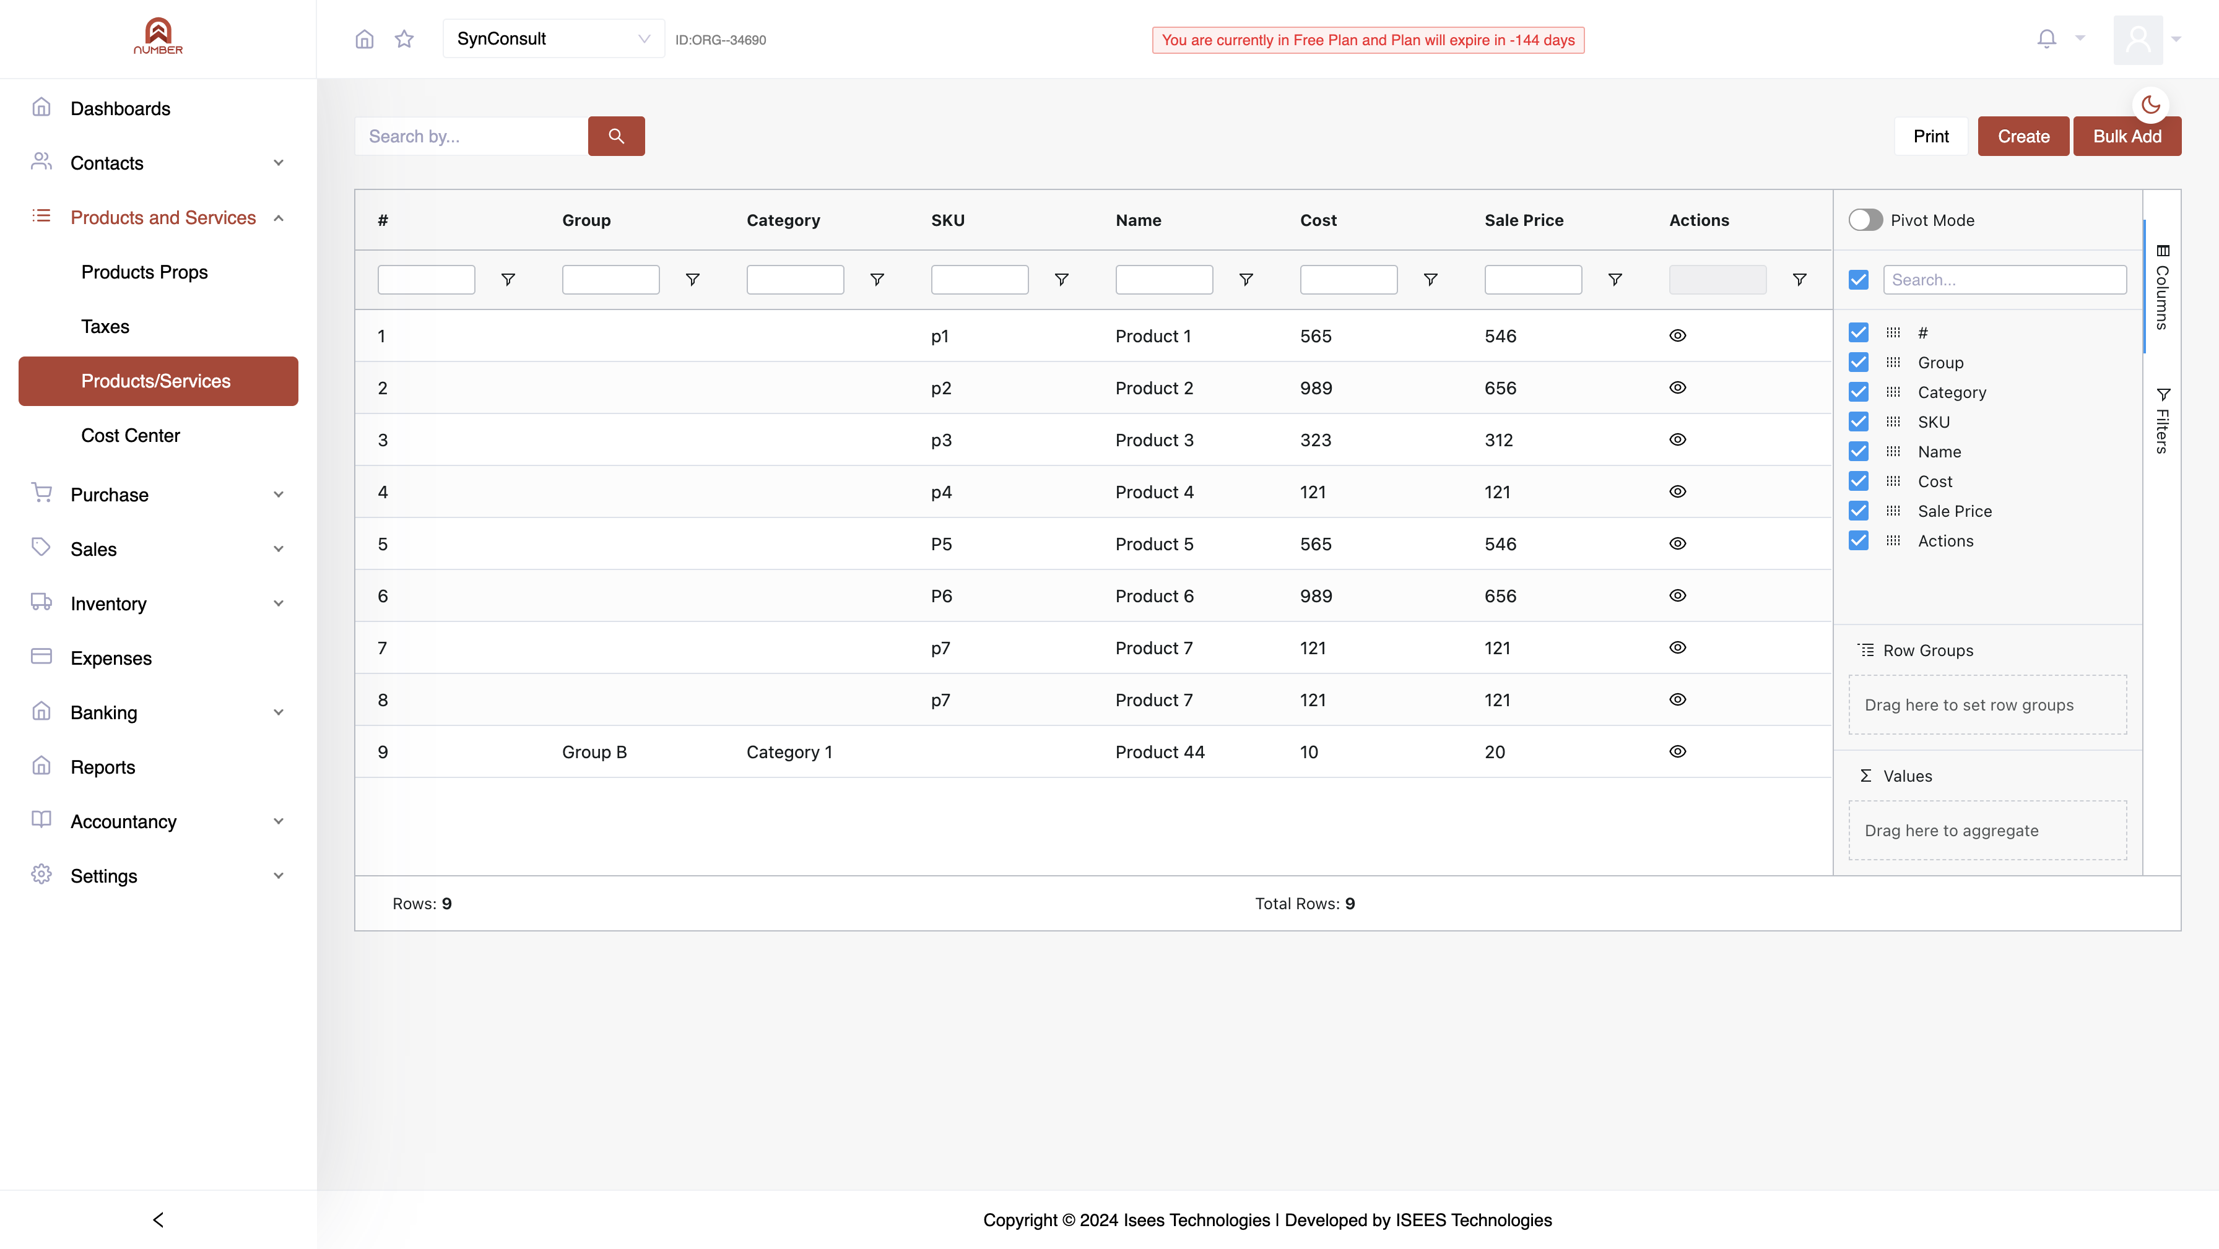Open filter icon for Cost column
The image size is (2219, 1249).
pos(1430,280)
